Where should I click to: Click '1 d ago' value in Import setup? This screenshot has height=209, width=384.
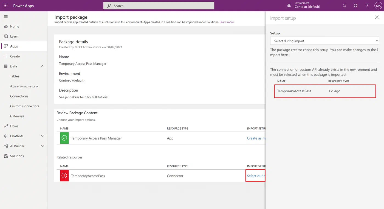coord(334,91)
